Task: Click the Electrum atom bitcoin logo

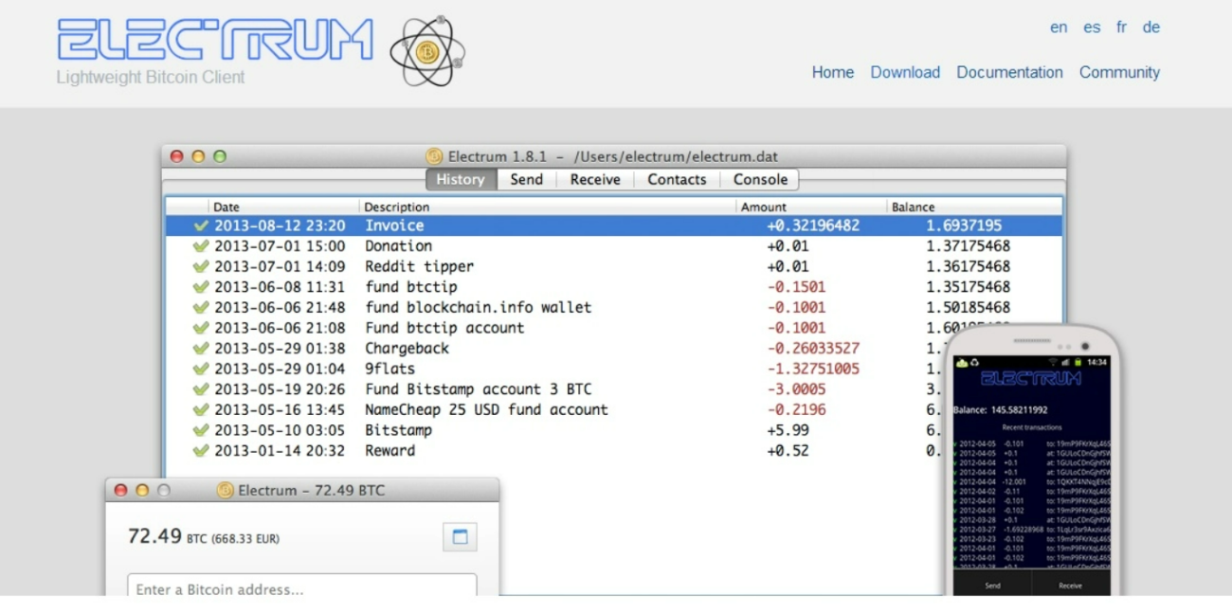Action: click(427, 51)
